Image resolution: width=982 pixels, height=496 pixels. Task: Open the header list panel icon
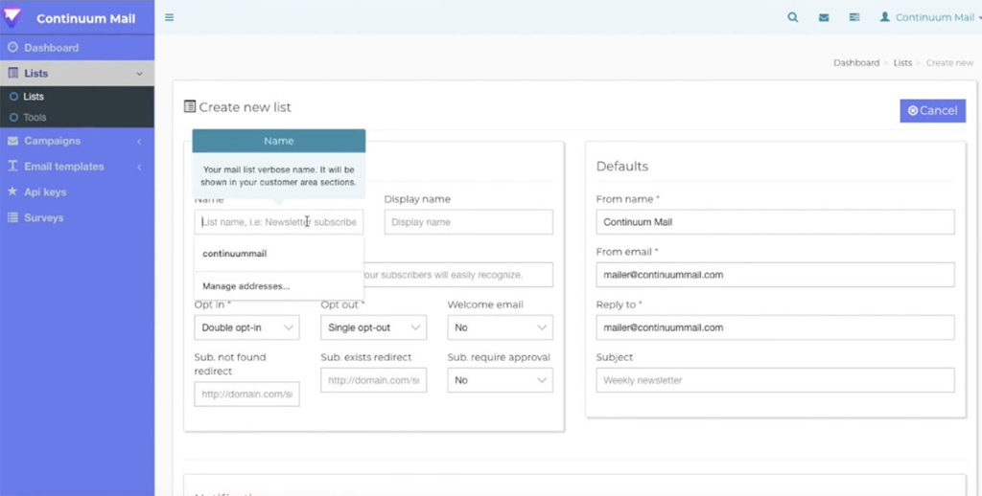pyautogui.click(x=854, y=17)
